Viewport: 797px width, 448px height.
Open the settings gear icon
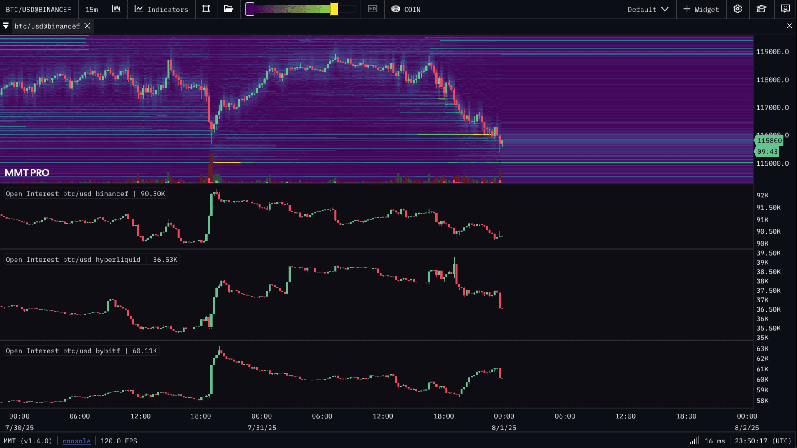pyautogui.click(x=738, y=9)
